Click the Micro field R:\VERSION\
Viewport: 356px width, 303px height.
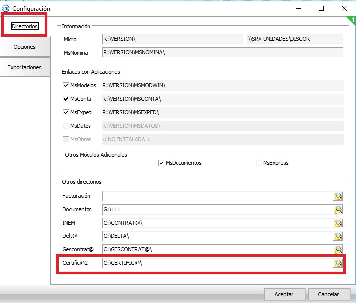(173, 39)
